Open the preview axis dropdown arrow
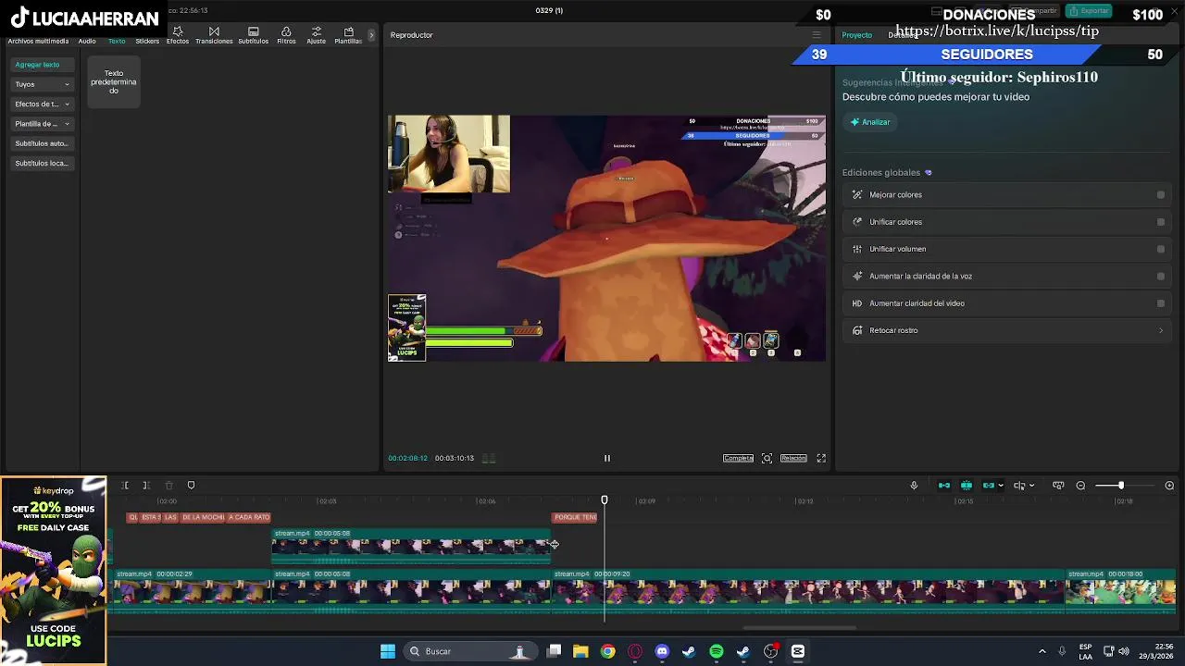Viewport: 1185px width, 666px height. click(1031, 486)
